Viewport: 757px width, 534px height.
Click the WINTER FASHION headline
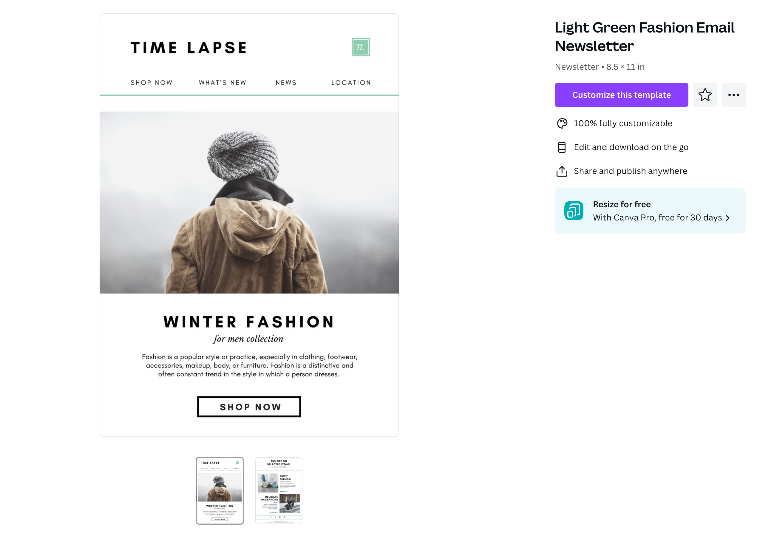[249, 322]
